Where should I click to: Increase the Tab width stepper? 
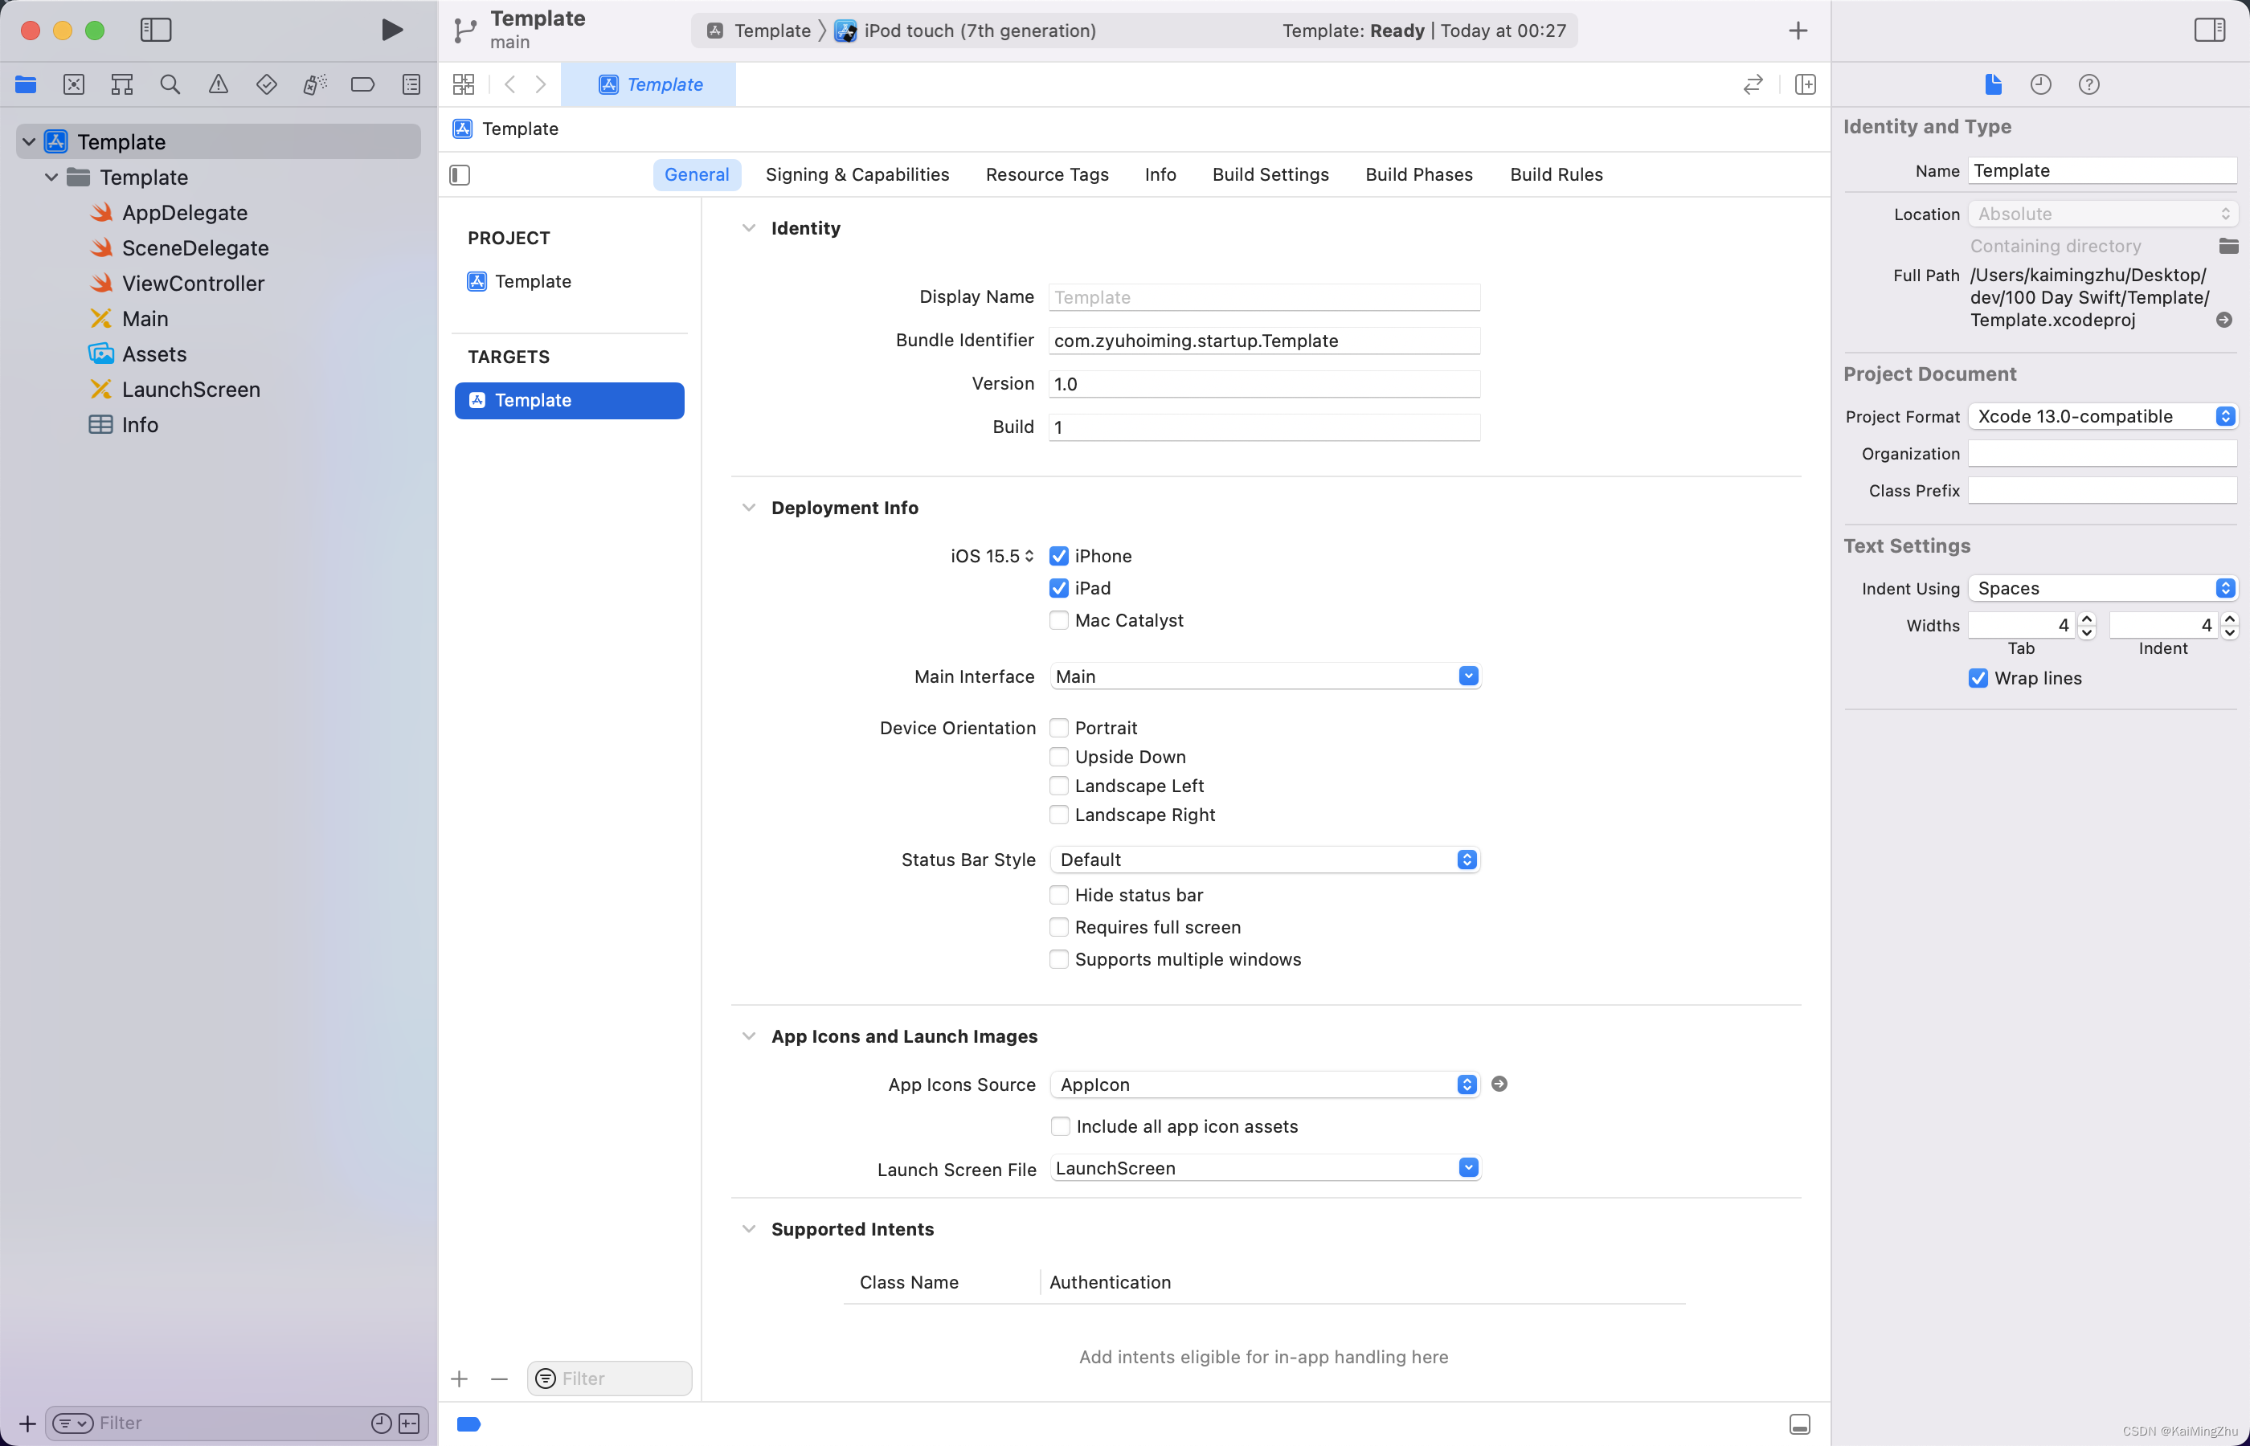pos(2087,619)
